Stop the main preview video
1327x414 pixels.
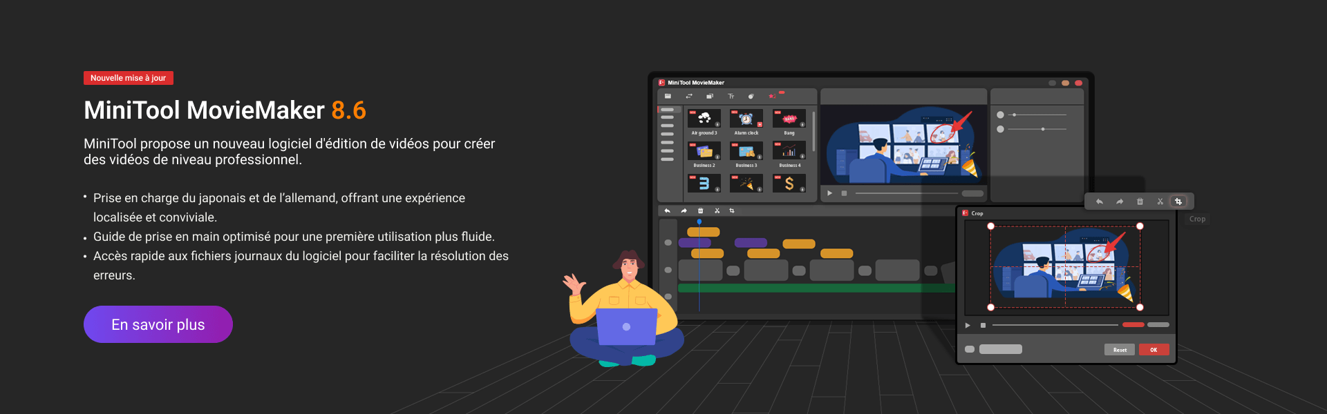click(x=844, y=193)
